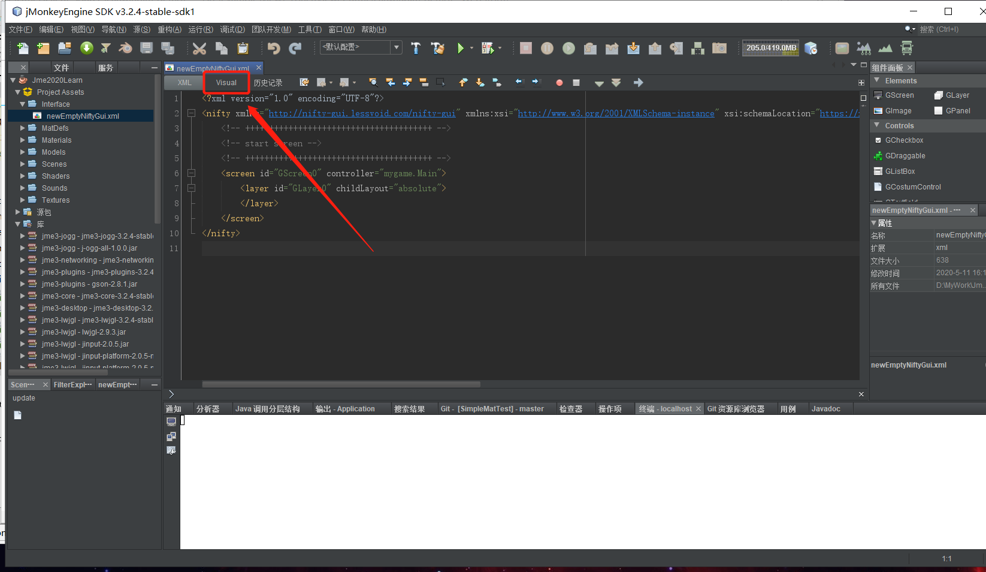Image resolution: width=986 pixels, height=572 pixels.
Task: Collapse the Controls palette section
Action: point(877,125)
